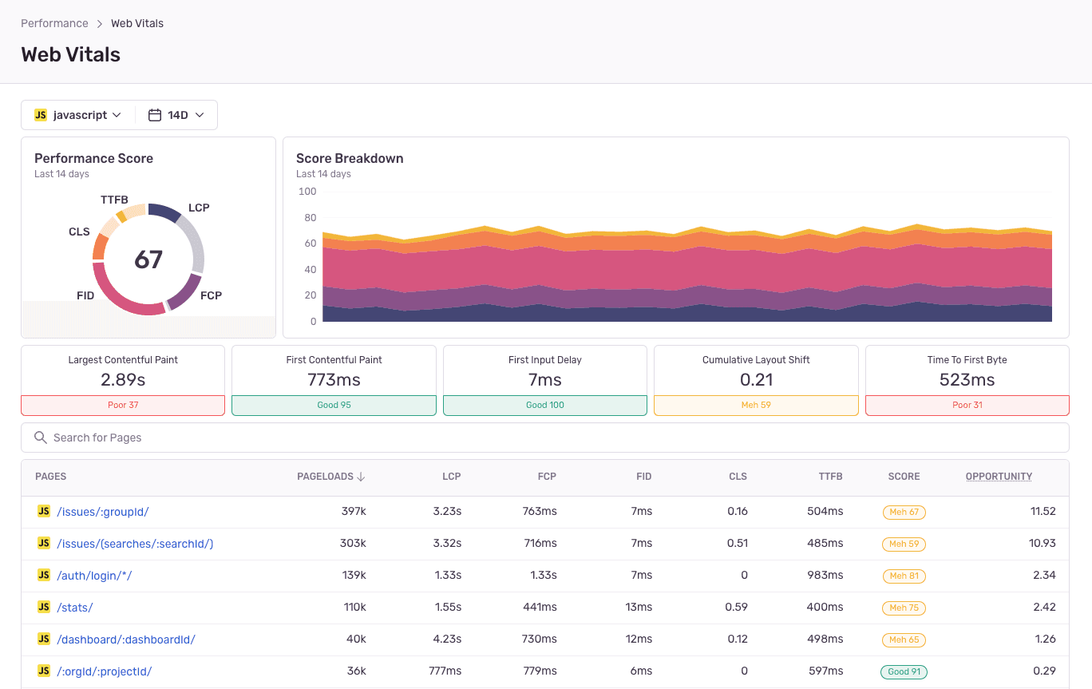Screen dimensions: 1092x689
Task: Open the javascript project dropdown
Action: click(78, 115)
